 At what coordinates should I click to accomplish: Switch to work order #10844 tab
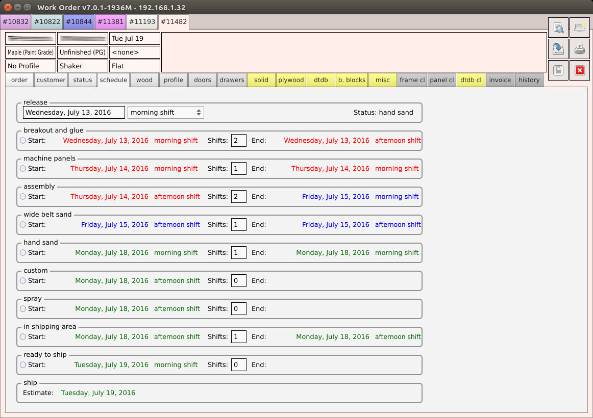click(79, 22)
